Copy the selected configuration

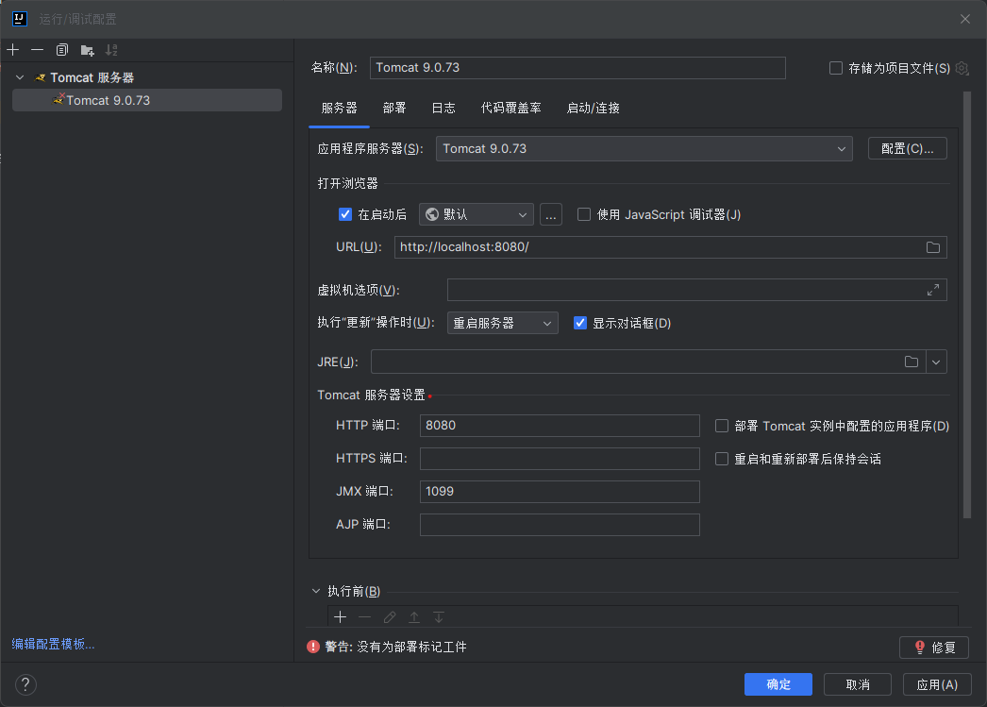[x=61, y=50]
